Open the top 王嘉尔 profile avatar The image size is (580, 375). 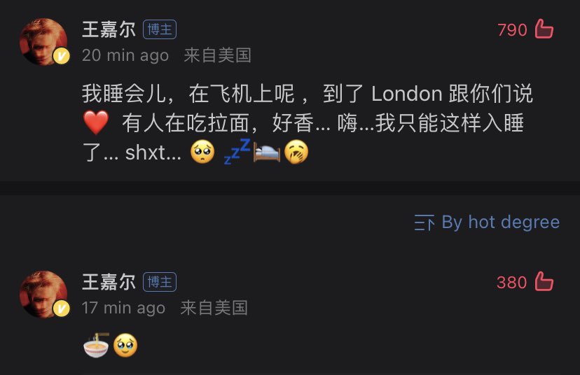43,41
